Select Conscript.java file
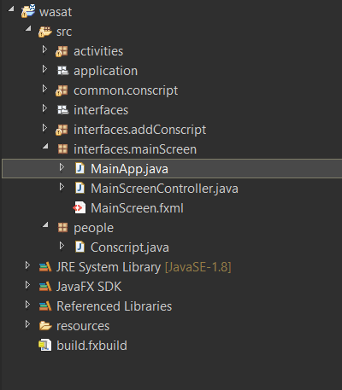 [x=130, y=247]
